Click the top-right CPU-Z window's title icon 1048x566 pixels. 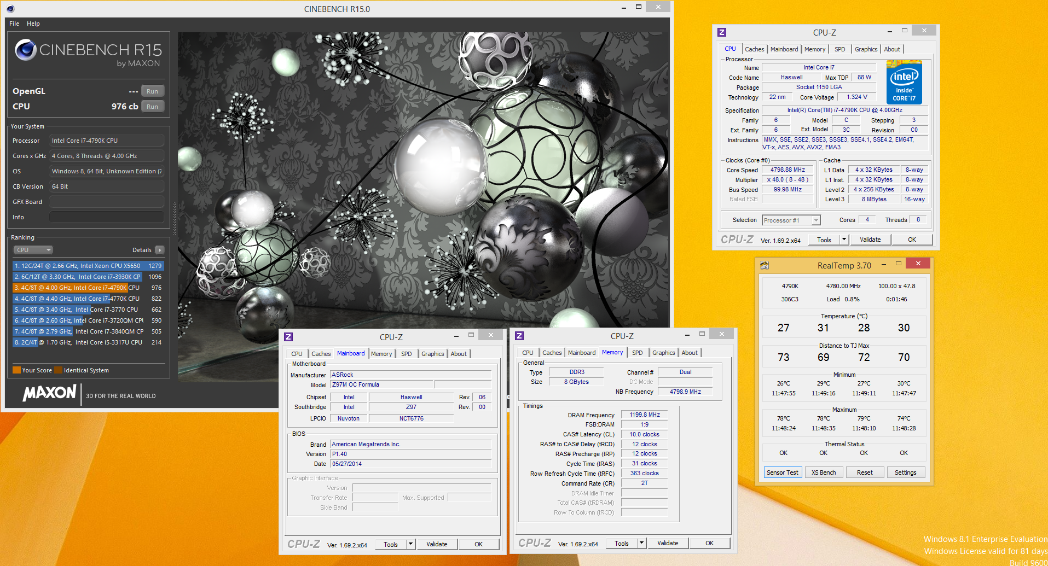pos(722,32)
